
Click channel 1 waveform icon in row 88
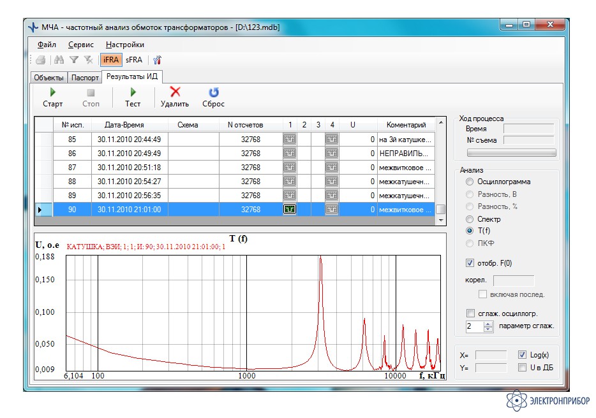pyautogui.click(x=290, y=182)
